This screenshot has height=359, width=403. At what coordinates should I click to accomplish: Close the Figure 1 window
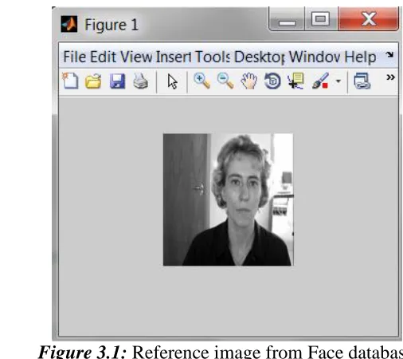pos(369,18)
